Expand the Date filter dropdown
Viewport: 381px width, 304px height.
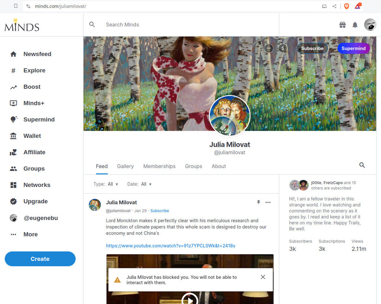(x=146, y=184)
